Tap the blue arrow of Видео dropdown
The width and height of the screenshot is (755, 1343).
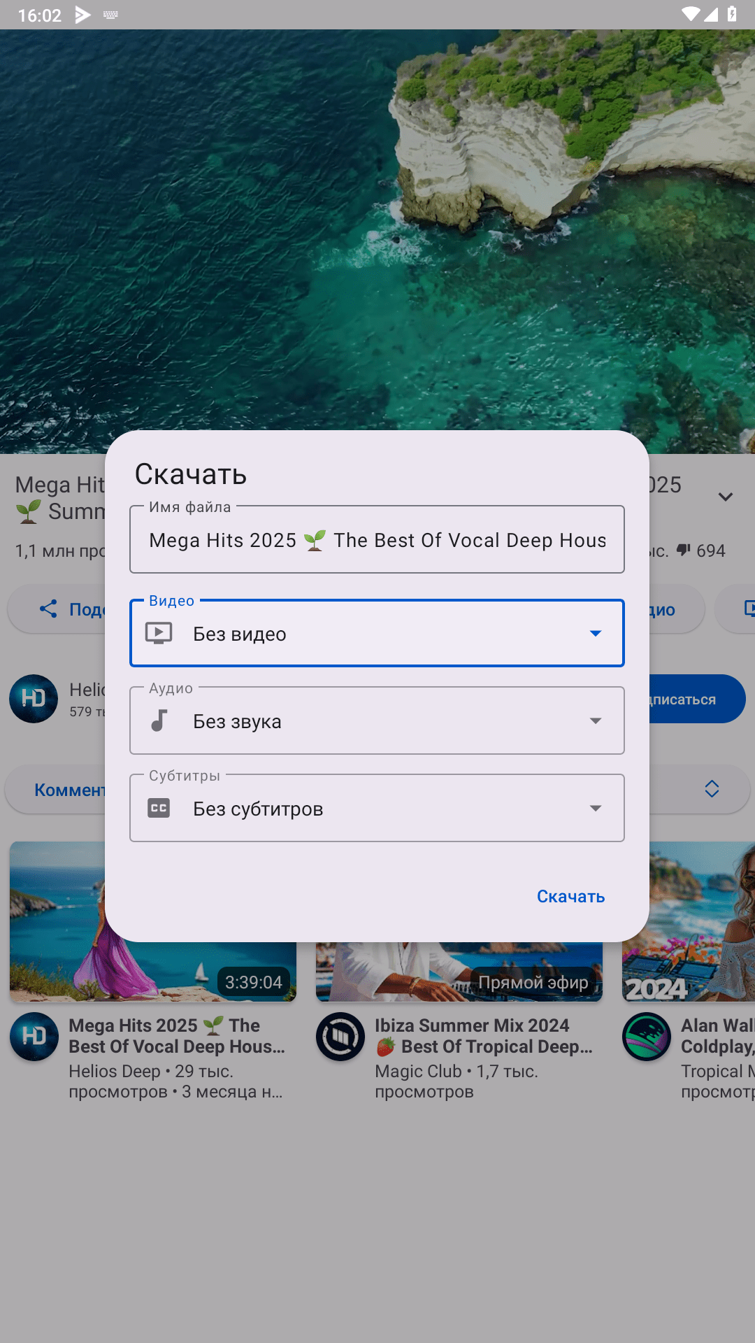point(596,633)
